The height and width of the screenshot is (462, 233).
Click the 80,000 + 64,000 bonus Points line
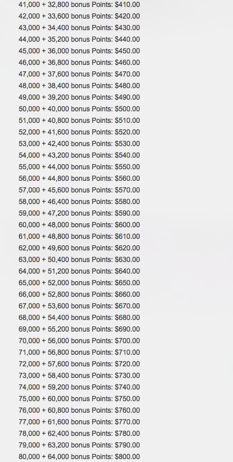(x=79, y=457)
